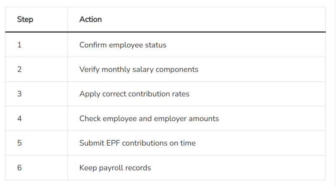Click the word "rates" in step 3
The height and width of the screenshot is (186, 336).
[x=181, y=94]
